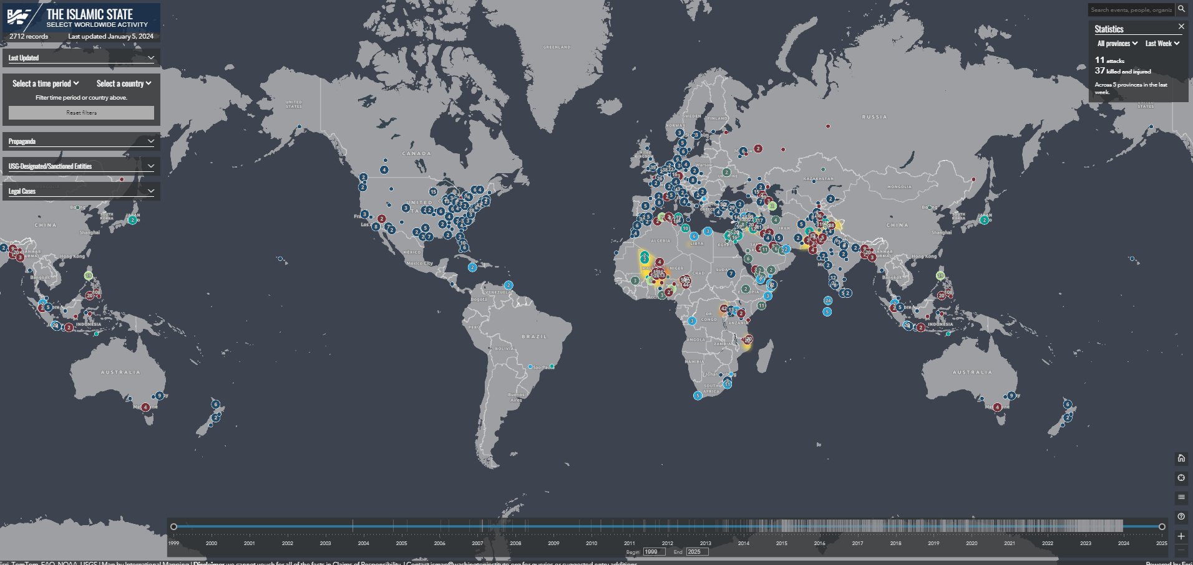Image resolution: width=1193 pixels, height=565 pixels.
Task: Click the "2712 records" text
Action: pos(29,36)
